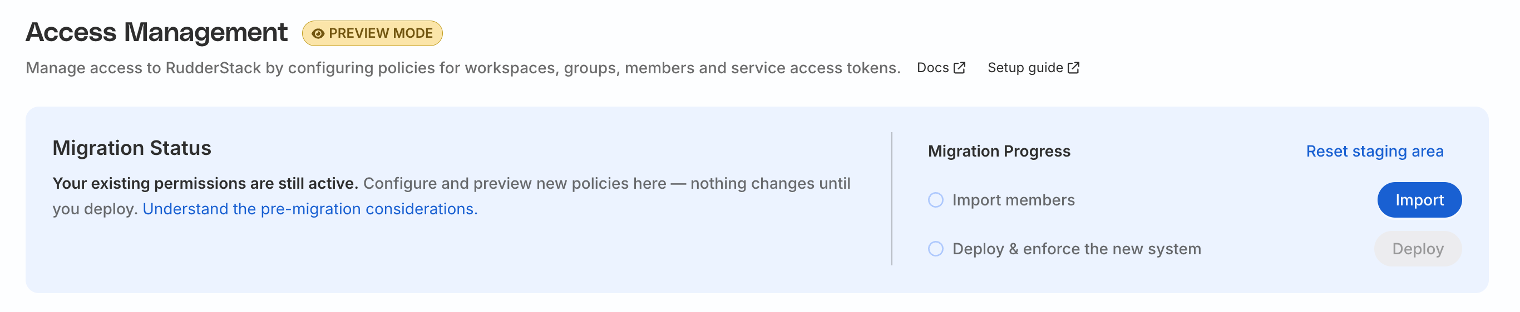
Task: Click the bold existing permissions still active text
Action: tap(205, 184)
